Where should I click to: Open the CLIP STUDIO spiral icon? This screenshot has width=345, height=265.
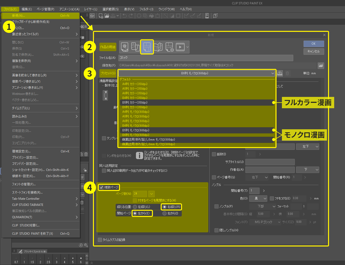pyautogui.click(x=92, y=16)
